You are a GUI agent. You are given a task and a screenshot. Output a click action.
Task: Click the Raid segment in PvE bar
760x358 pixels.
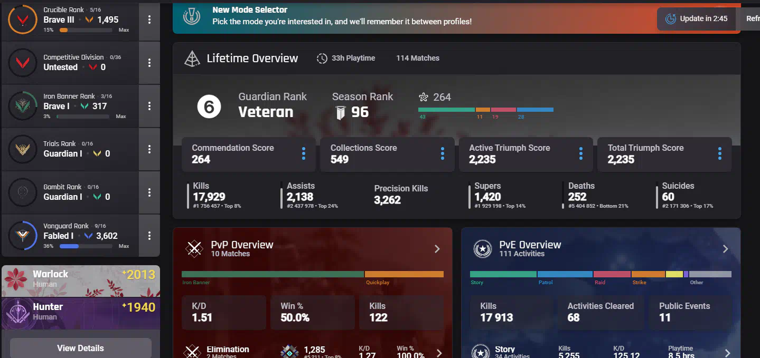click(x=612, y=274)
